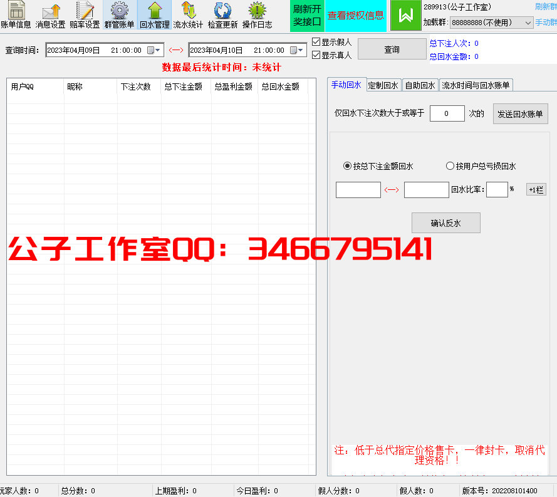Sort by 下注次数 column header
Image resolution: width=557 pixels, height=497 pixels.
[139, 86]
